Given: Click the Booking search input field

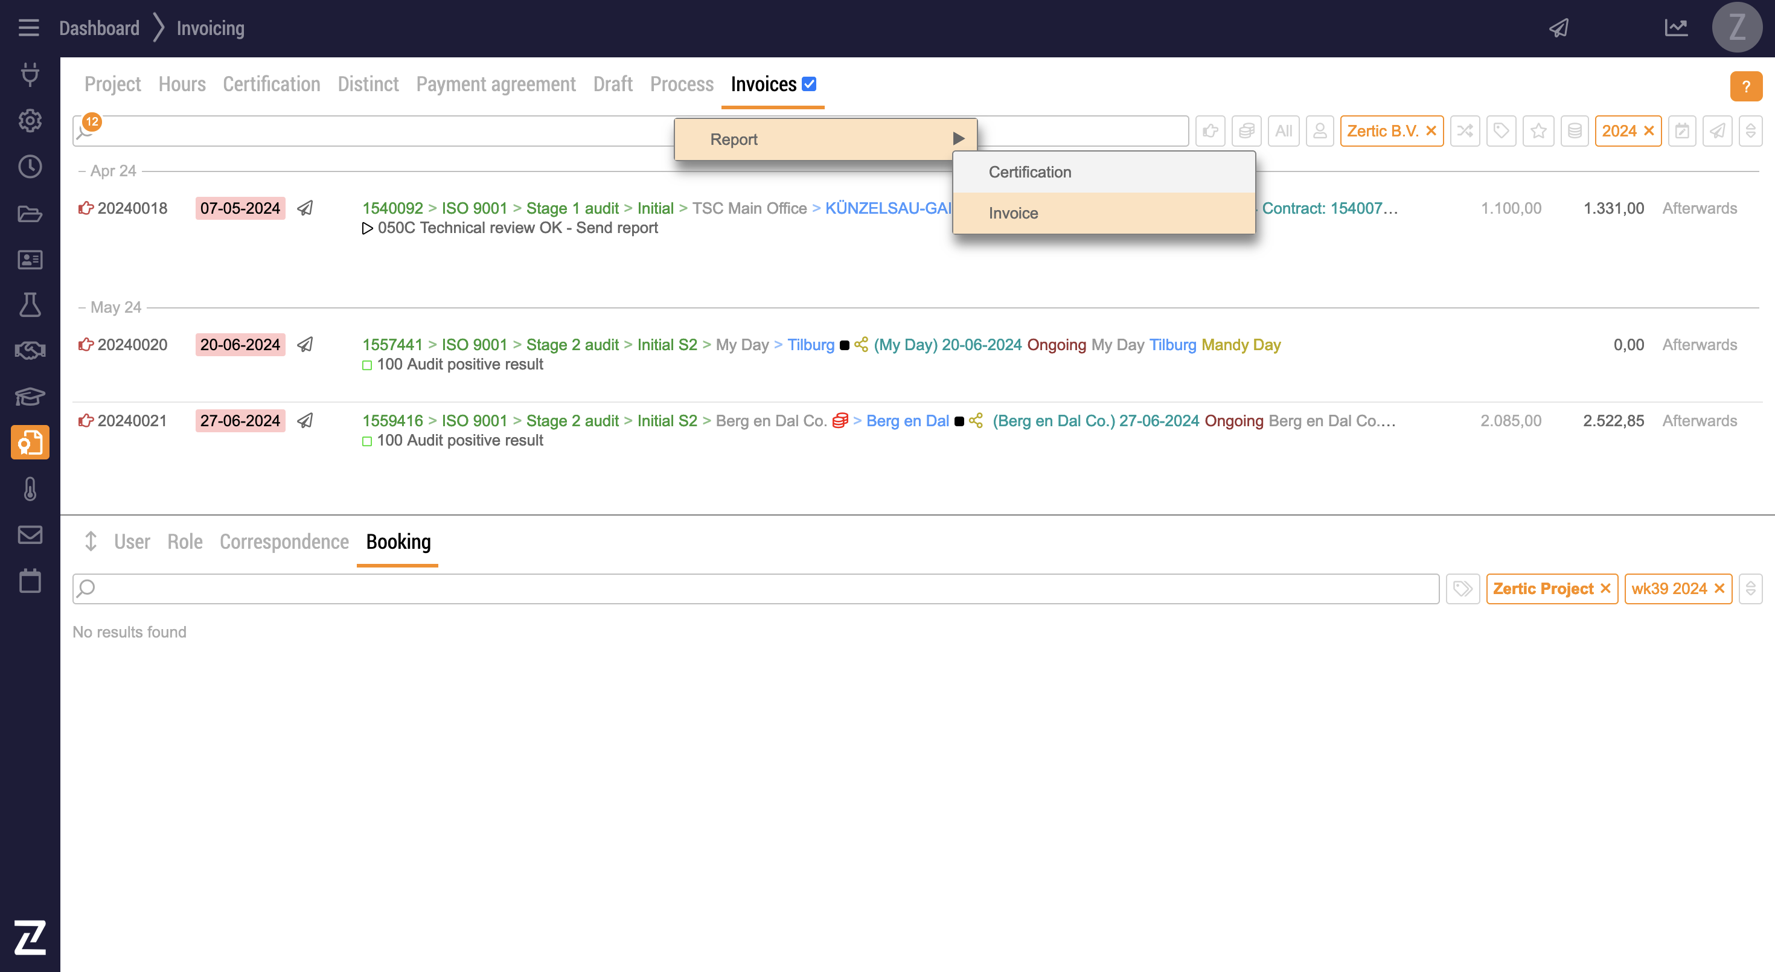Looking at the screenshot, I should coord(758,589).
